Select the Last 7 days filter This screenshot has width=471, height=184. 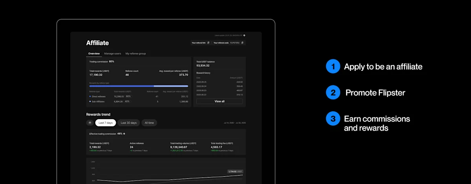(106, 123)
